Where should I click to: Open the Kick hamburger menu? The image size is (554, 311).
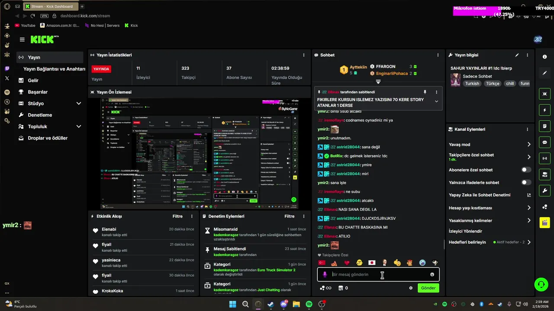click(22, 39)
